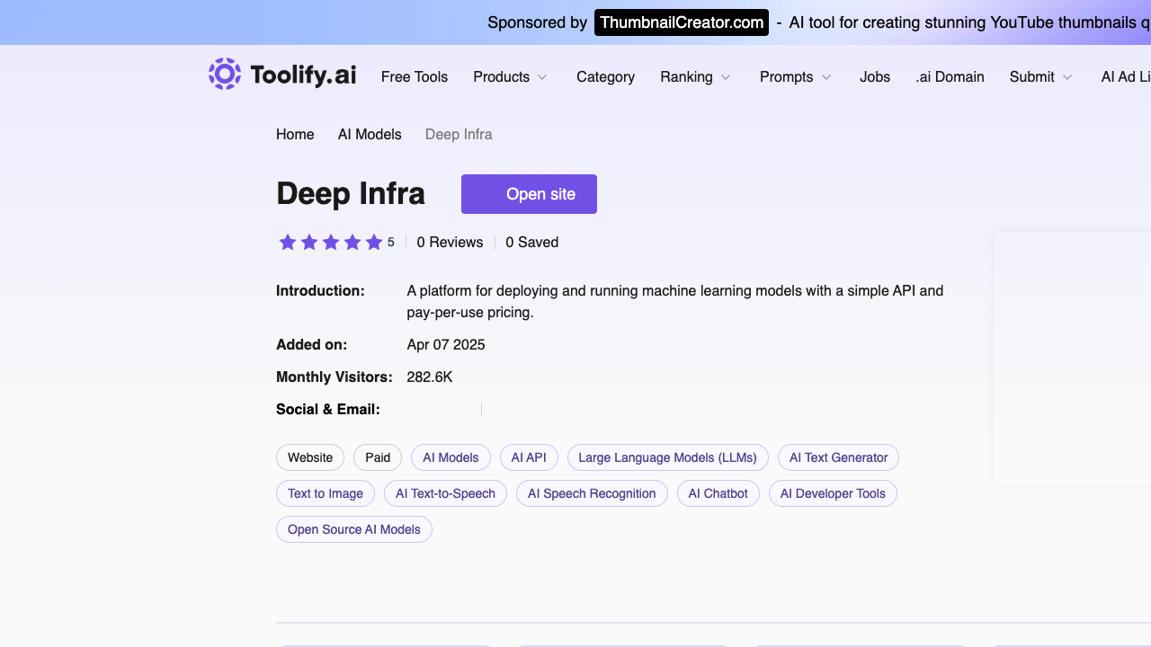Click the 0 Saved label
1151x647 pixels.
532,243
